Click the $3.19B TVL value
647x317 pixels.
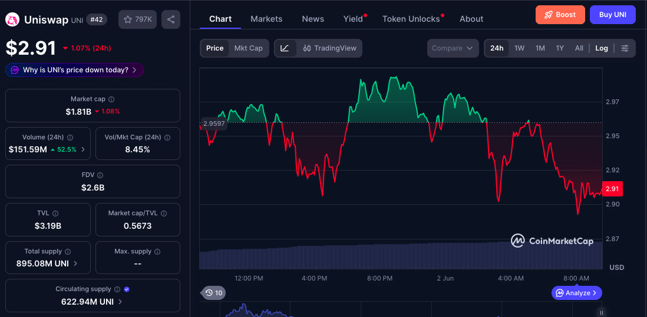(48, 226)
